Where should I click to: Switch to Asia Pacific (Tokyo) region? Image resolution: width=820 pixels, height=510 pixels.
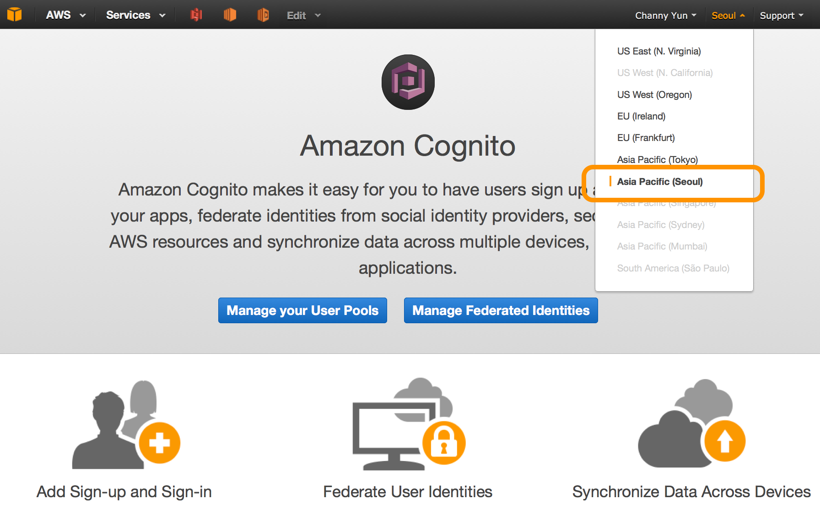(x=657, y=160)
